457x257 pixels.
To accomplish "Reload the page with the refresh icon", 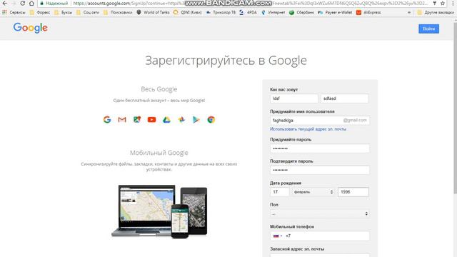I will click(x=22, y=3).
